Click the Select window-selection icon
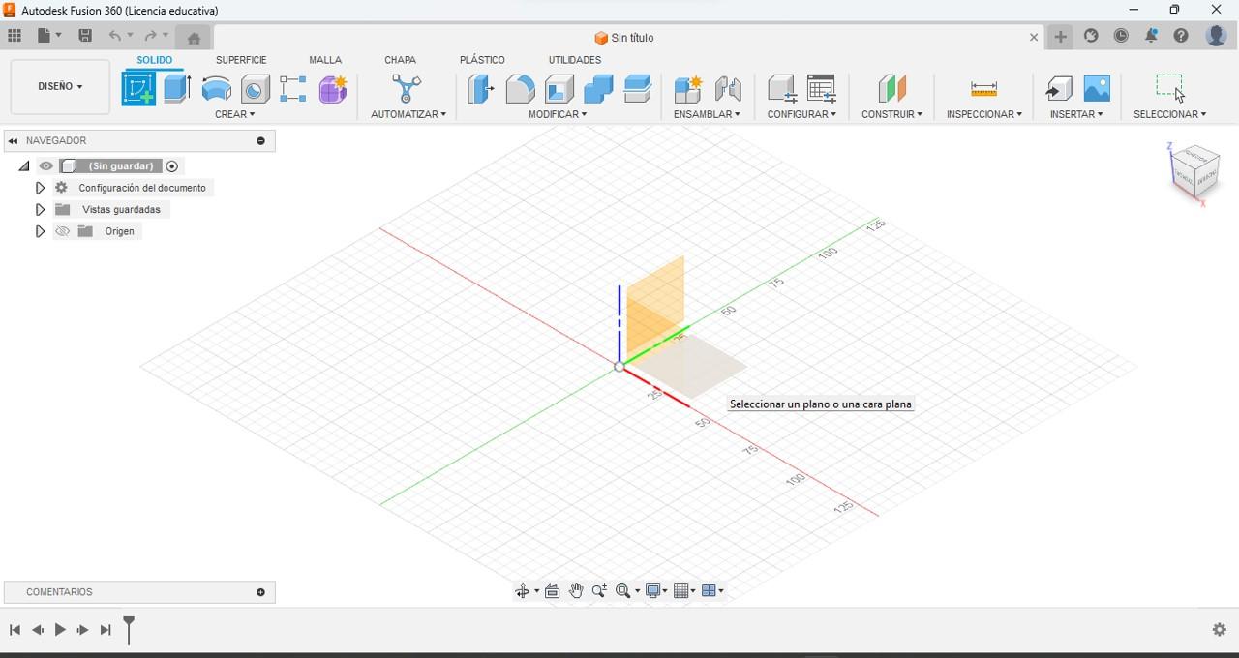Viewport: 1239px width, 658px height. coord(1169,87)
